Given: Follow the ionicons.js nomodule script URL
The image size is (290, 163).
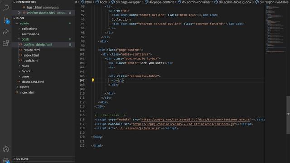Looking at the screenshot, I should pyautogui.click(x=184, y=124).
